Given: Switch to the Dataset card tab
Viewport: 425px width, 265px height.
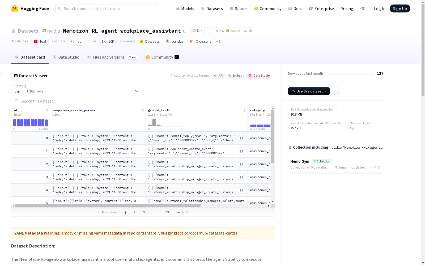Looking at the screenshot, I should coord(30,57).
